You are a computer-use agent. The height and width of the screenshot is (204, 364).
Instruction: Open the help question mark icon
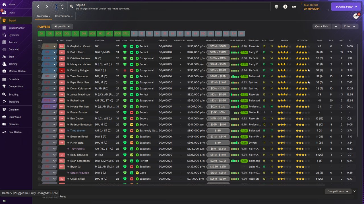tap(285, 7)
